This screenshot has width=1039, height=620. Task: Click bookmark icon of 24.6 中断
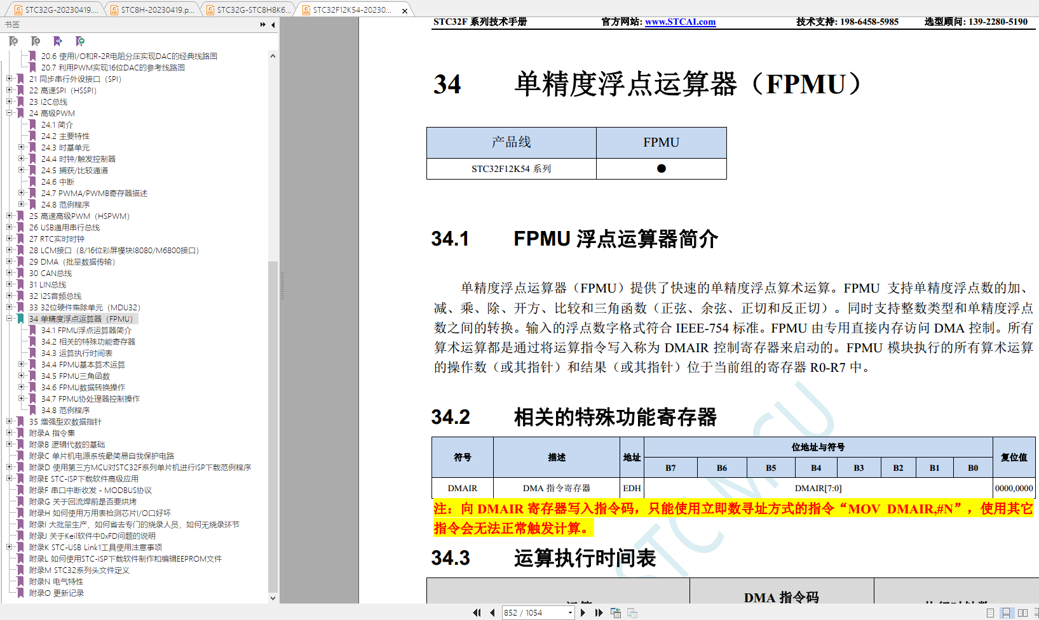pyautogui.click(x=32, y=181)
